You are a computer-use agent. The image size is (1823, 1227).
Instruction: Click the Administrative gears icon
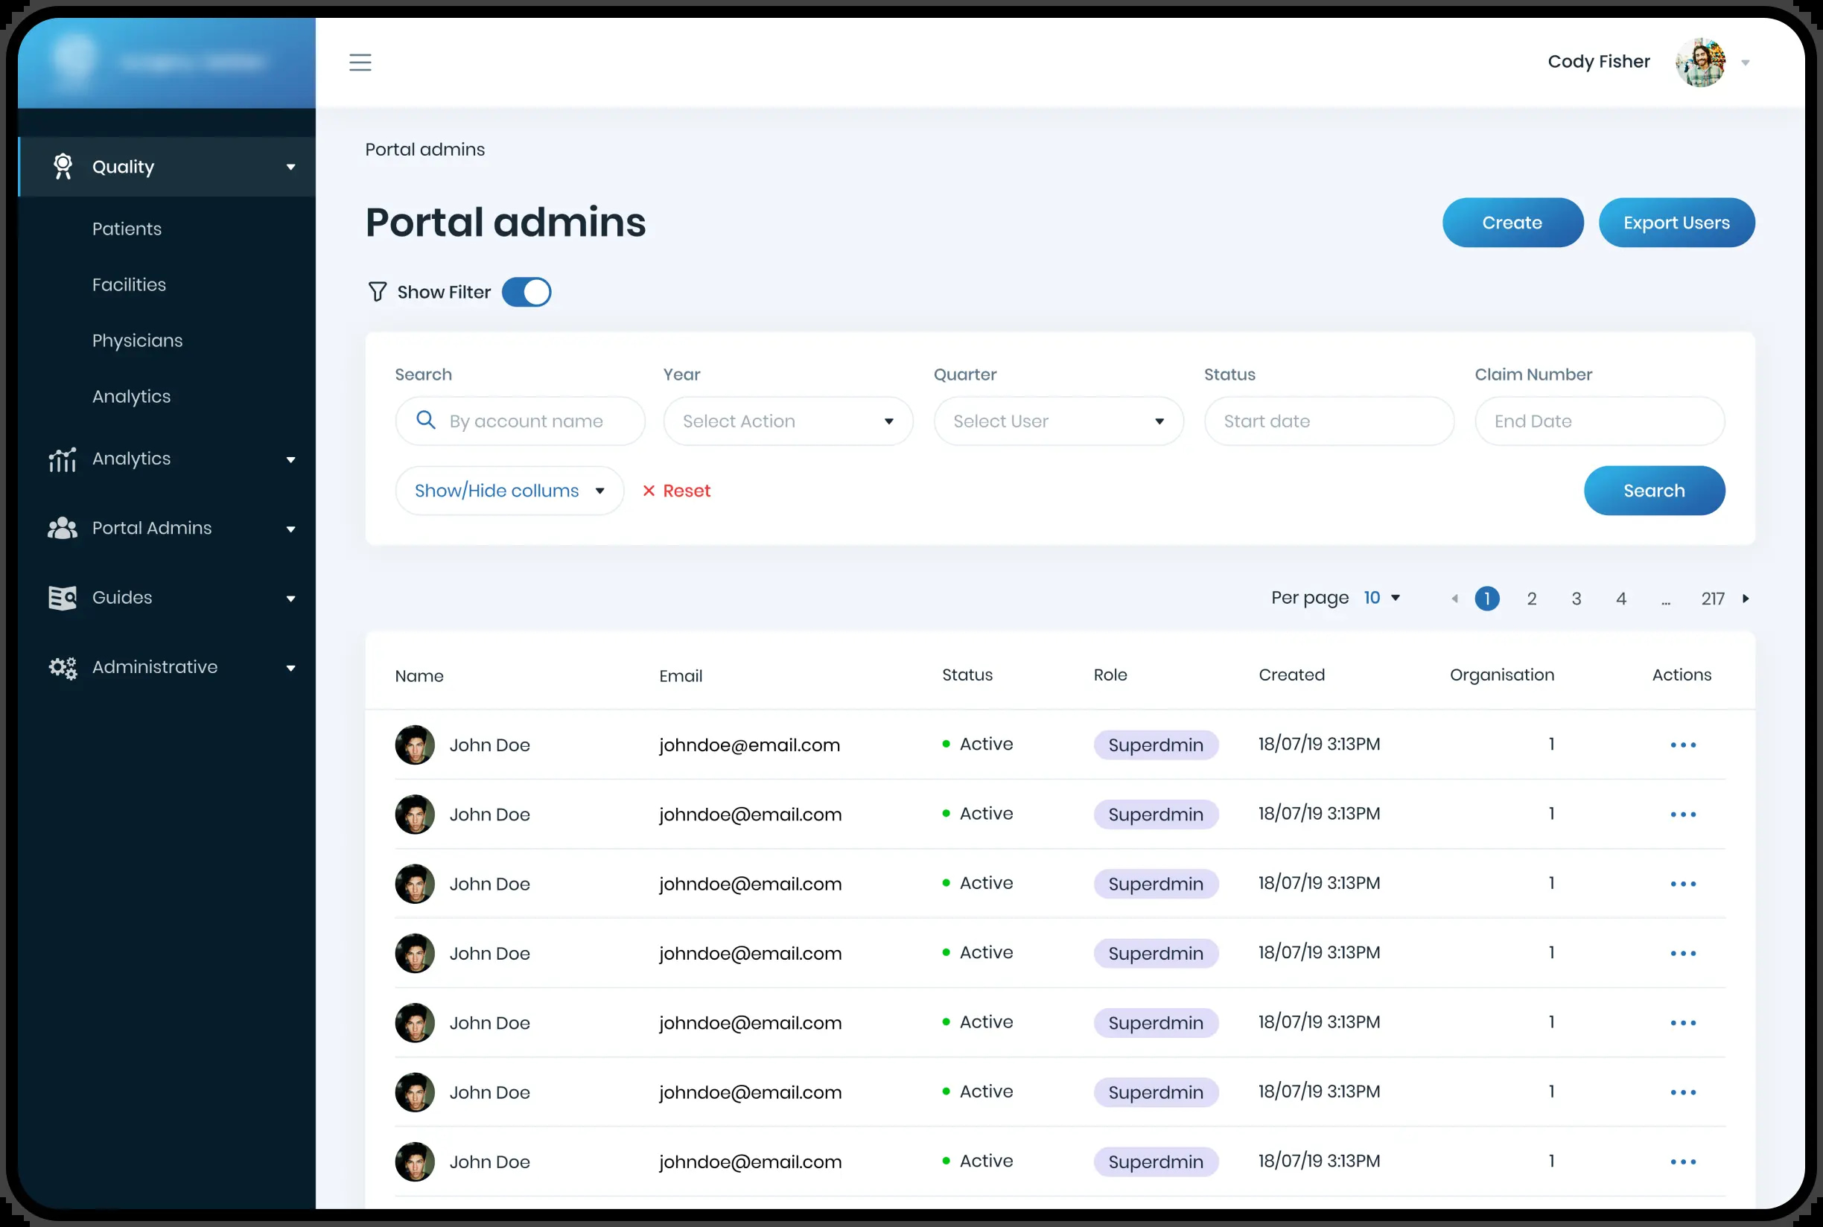pyautogui.click(x=63, y=668)
